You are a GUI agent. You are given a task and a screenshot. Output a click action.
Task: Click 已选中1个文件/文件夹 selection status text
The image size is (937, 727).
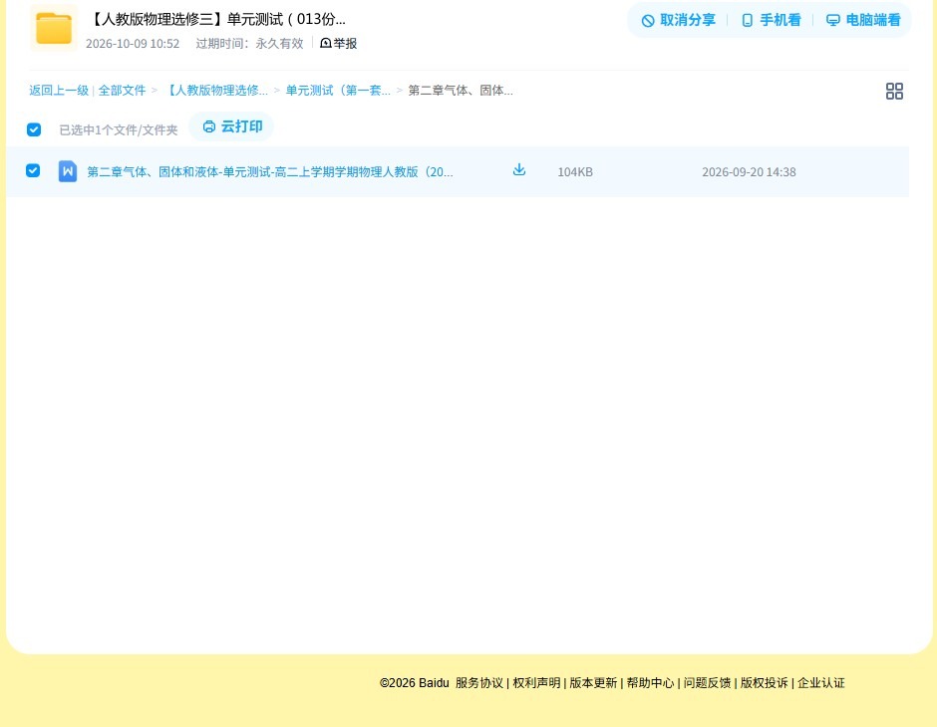coord(119,130)
